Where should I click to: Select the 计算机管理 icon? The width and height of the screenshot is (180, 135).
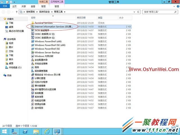pyautogui.click(x=33, y=78)
